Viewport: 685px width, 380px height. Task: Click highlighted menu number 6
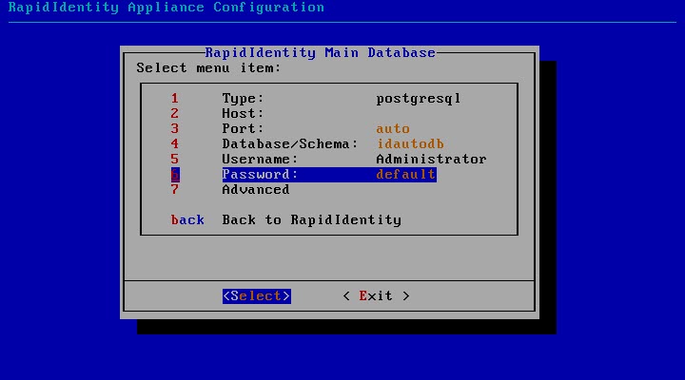click(175, 175)
